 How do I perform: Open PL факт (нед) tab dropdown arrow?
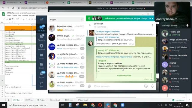point(61,100)
